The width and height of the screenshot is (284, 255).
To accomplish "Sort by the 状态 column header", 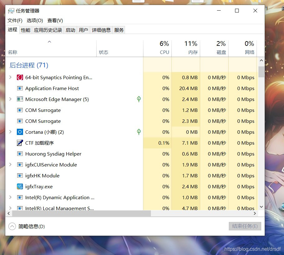I will pos(120,48).
